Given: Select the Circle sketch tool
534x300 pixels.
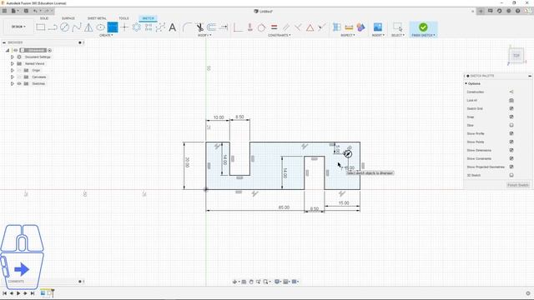Looking at the screenshot, I should [x=64, y=27].
